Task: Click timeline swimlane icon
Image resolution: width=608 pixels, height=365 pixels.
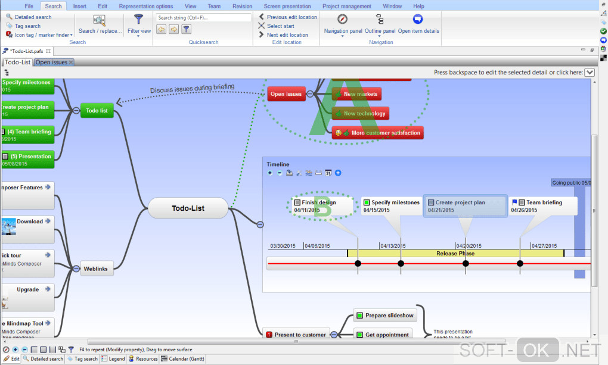Action: tap(309, 173)
